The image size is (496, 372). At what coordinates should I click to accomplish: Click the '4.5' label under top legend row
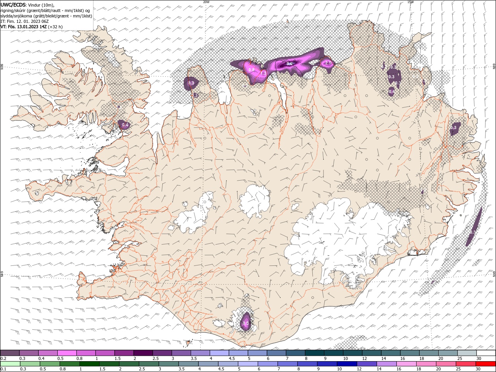232,358
